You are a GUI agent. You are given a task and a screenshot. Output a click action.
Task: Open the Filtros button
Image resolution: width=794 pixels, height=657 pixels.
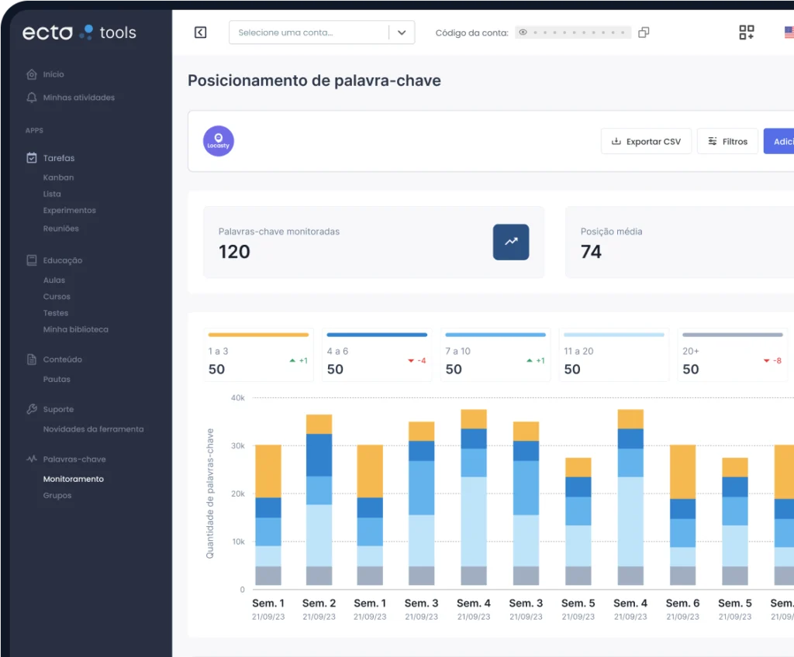coord(727,141)
